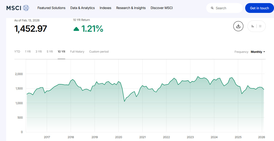Show the 5 YR performance
This screenshot has width=274, height=141.
[50, 52]
